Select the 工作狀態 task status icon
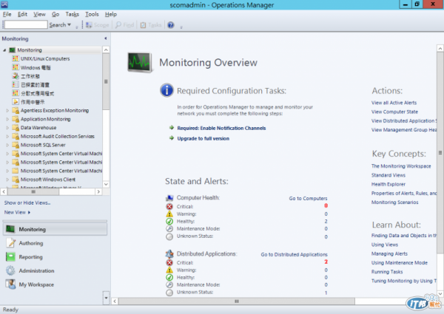This screenshot has width=444, height=314. (x=16, y=76)
